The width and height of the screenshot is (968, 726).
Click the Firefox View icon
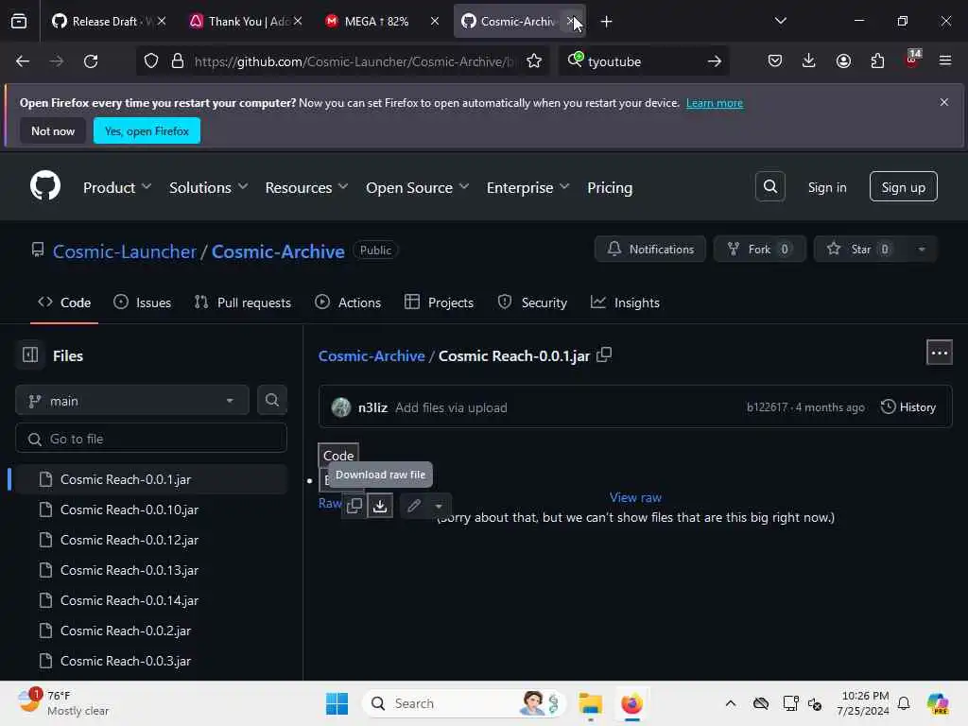click(x=19, y=22)
